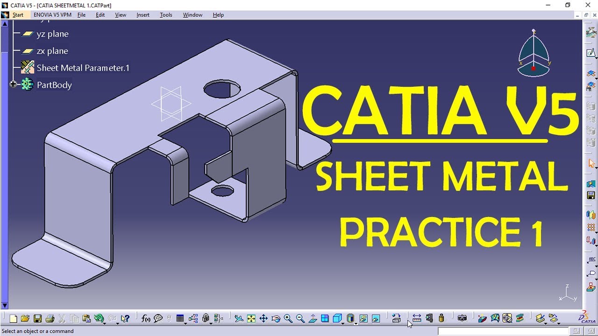This screenshot has height=336, width=598.
Task: Click the Save As DXF icon
Action: (x=591, y=196)
